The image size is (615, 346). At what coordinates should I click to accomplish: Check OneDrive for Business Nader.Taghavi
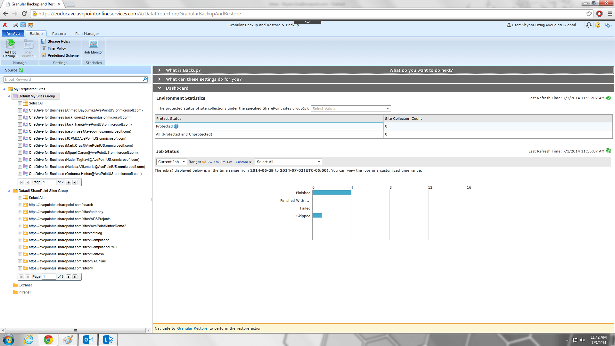[20, 160]
